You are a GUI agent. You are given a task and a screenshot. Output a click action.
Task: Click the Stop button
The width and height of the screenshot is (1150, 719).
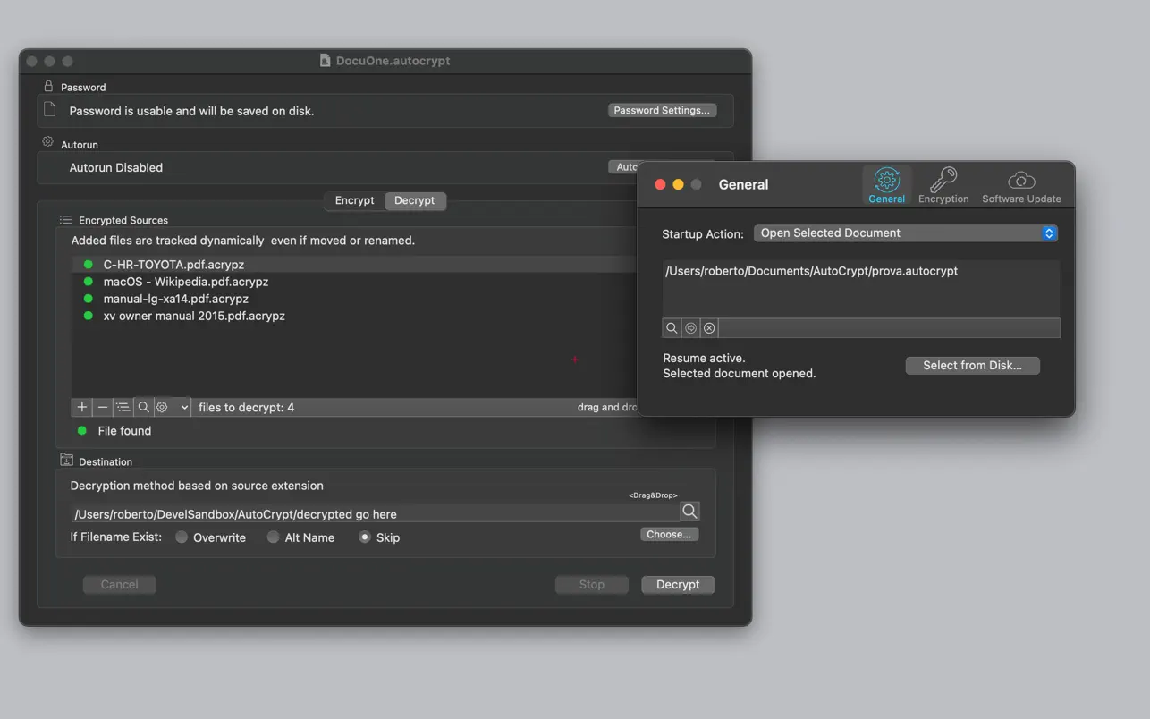tap(591, 584)
